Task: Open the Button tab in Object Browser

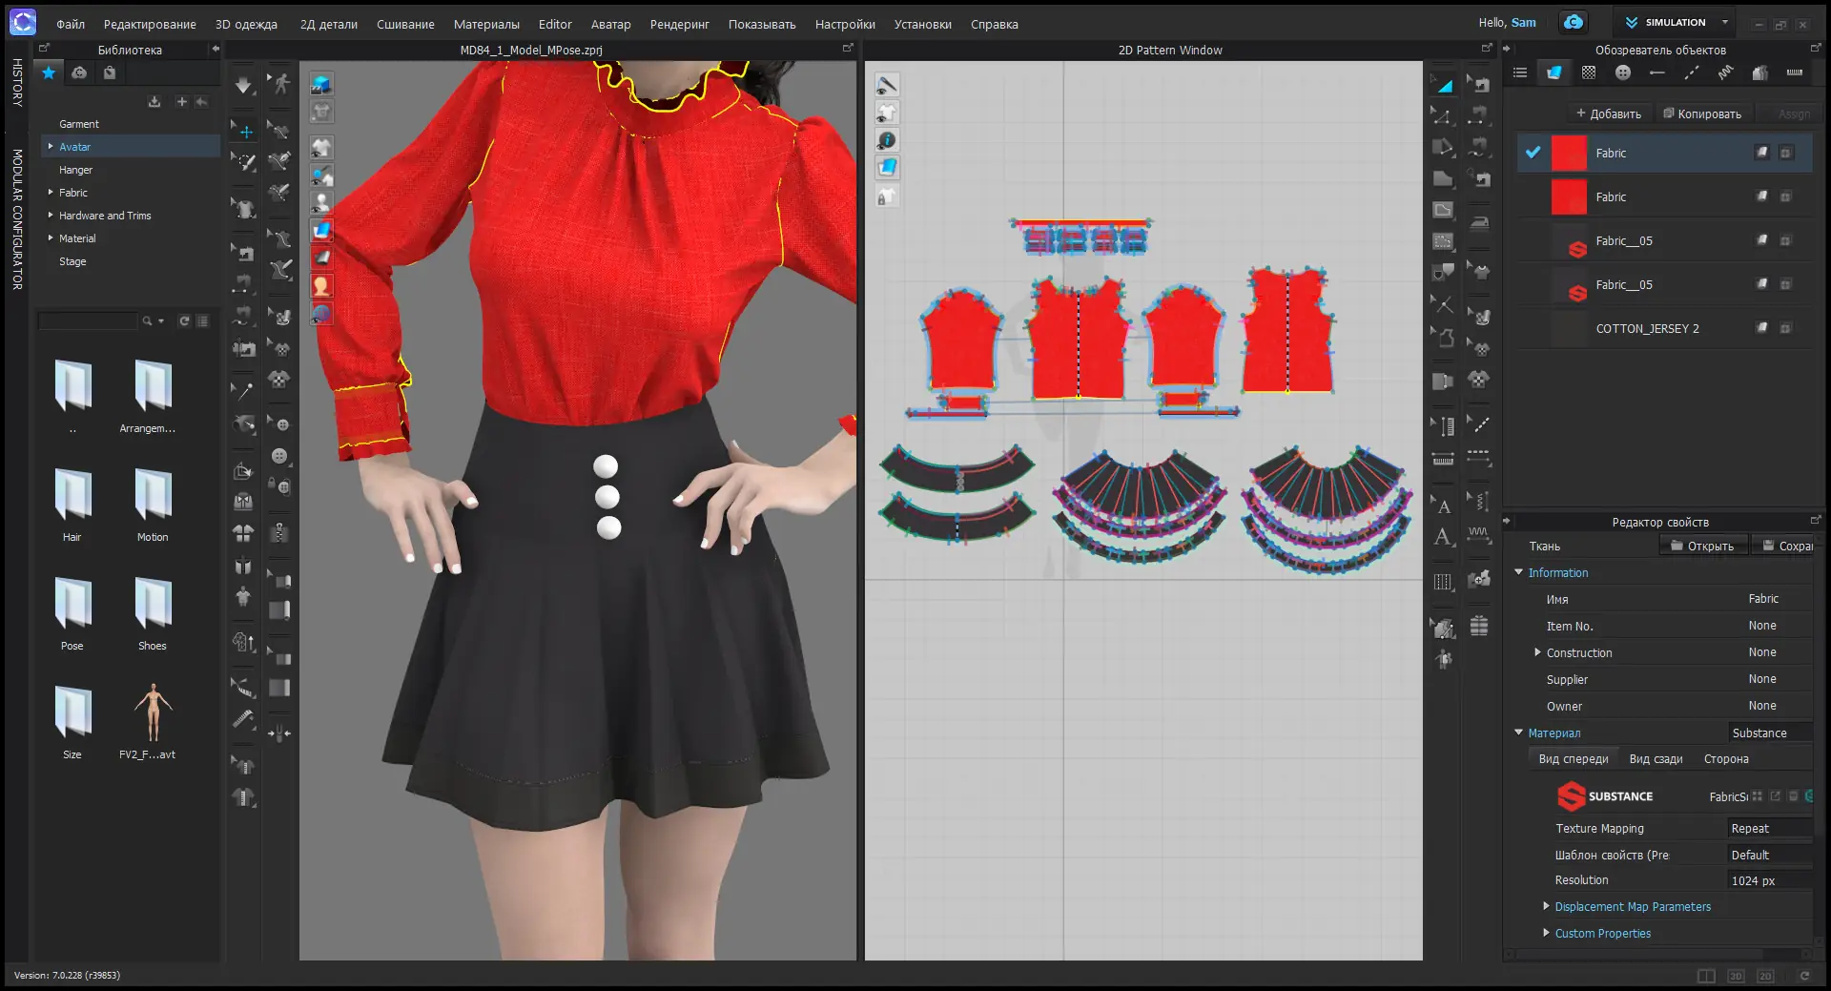Action: click(x=1623, y=73)
